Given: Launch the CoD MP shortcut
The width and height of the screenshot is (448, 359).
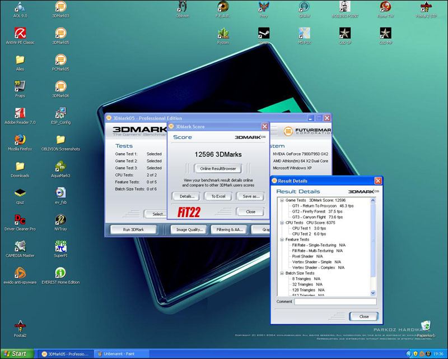Looking at the screenshot, I should click(x=385, y=36).
